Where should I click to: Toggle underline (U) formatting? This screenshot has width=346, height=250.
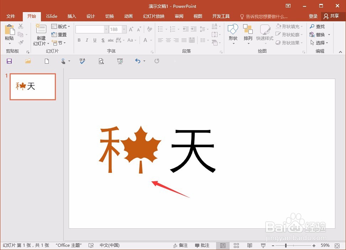94,40
